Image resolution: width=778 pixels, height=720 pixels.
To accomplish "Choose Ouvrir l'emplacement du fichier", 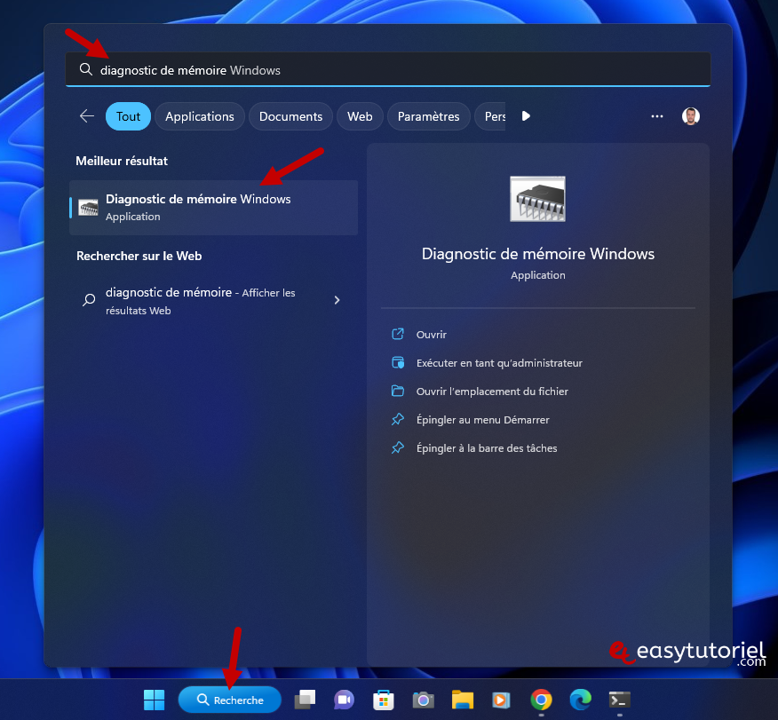I will (492, 392).
